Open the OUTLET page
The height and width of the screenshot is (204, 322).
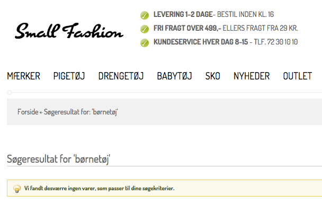(x=298, y=76)
